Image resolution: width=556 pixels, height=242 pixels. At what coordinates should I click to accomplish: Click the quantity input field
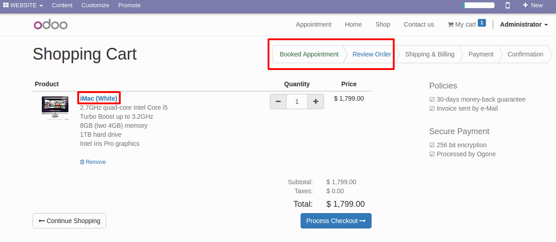click(297, 102)
